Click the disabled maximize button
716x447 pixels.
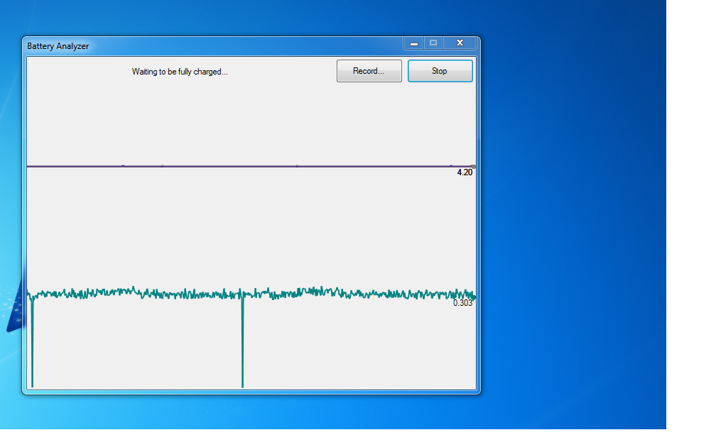pos(433,43)
